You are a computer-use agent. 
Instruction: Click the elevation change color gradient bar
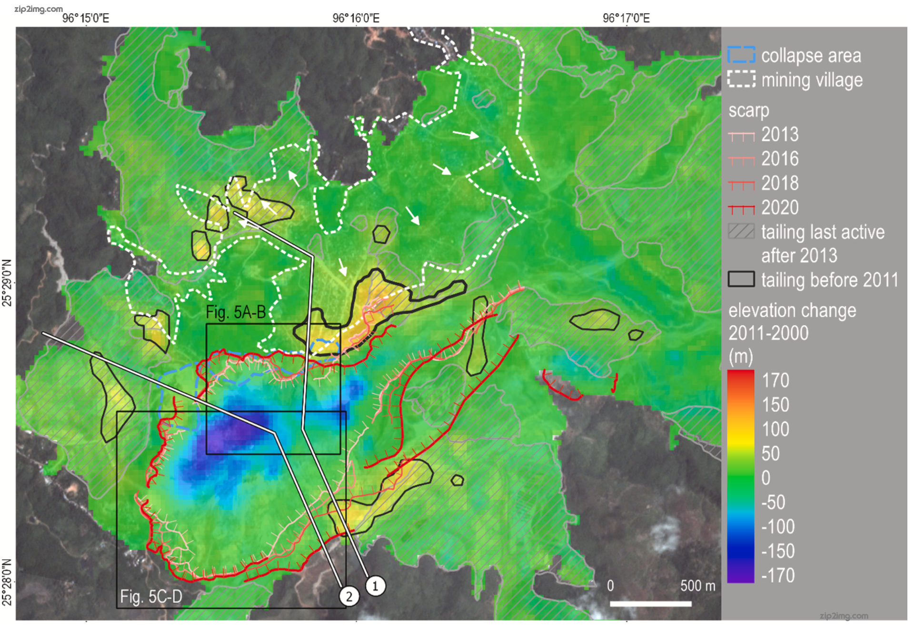pyautogui.click(x=741, y=476)
